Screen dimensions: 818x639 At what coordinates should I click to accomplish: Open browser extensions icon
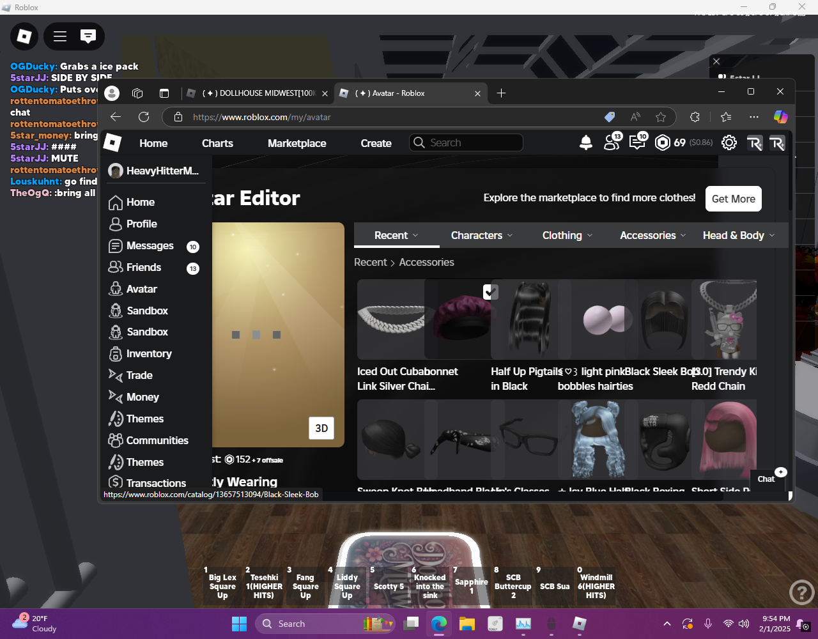click(x=695, y=117)
